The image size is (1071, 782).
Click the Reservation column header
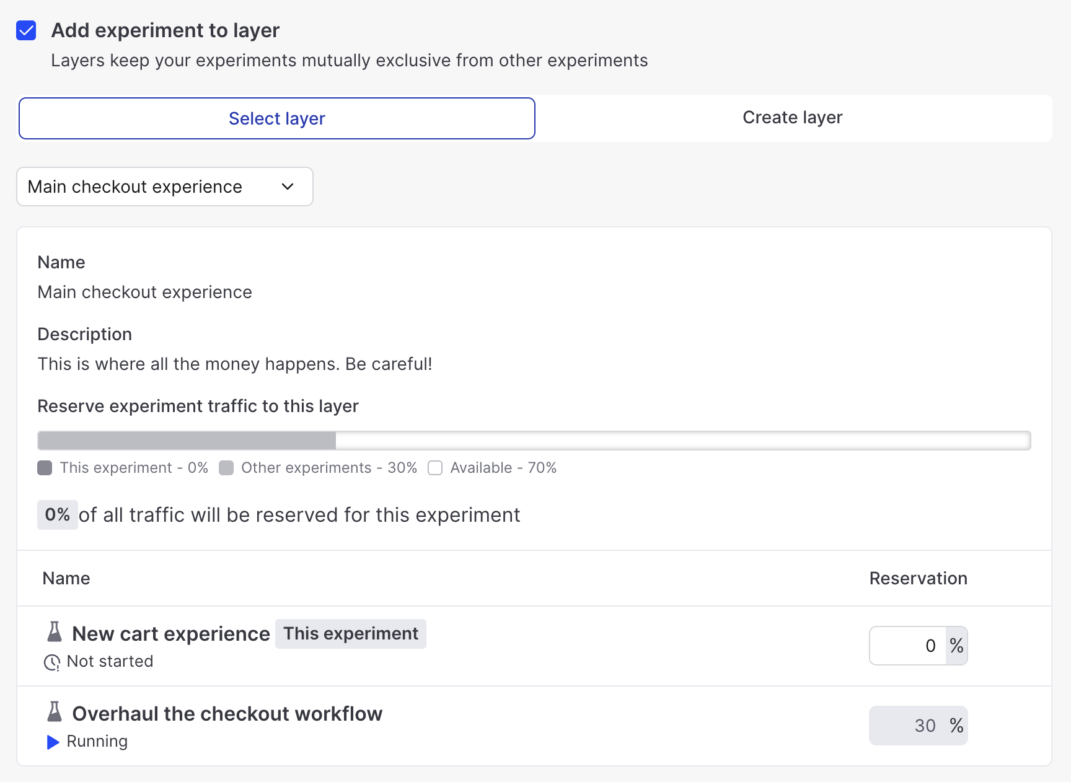tap(918, 578)
